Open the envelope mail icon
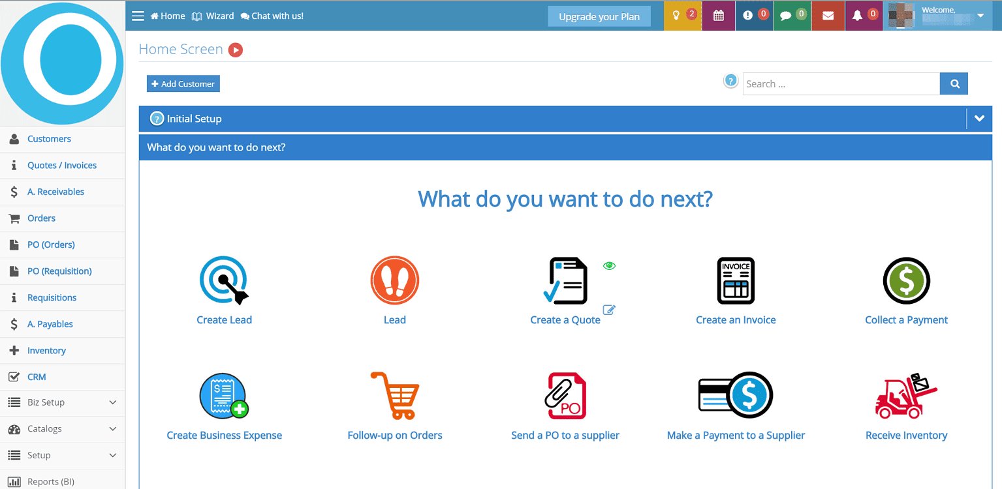The image size is (1002, 489). [828, 16]
